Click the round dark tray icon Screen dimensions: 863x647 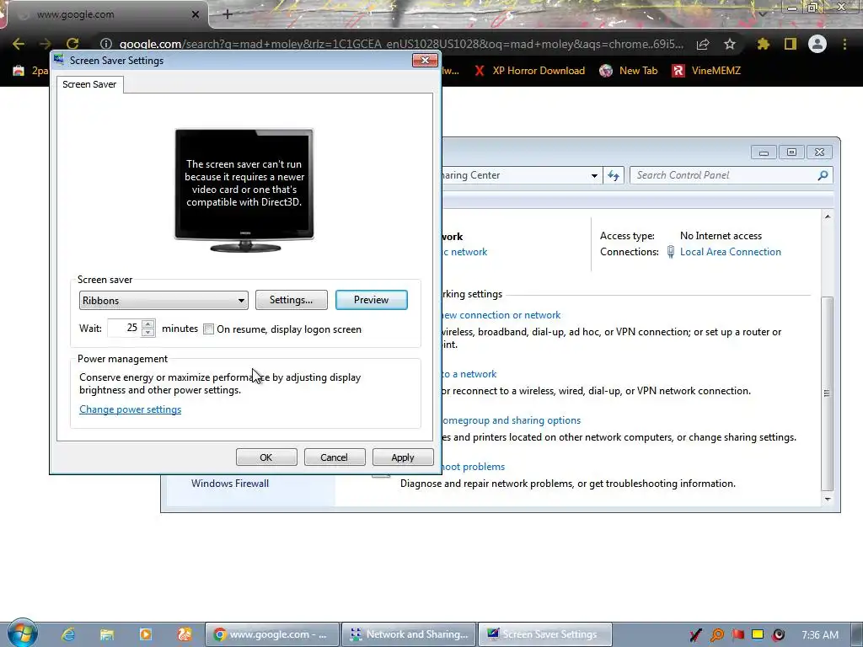[778, 635]
